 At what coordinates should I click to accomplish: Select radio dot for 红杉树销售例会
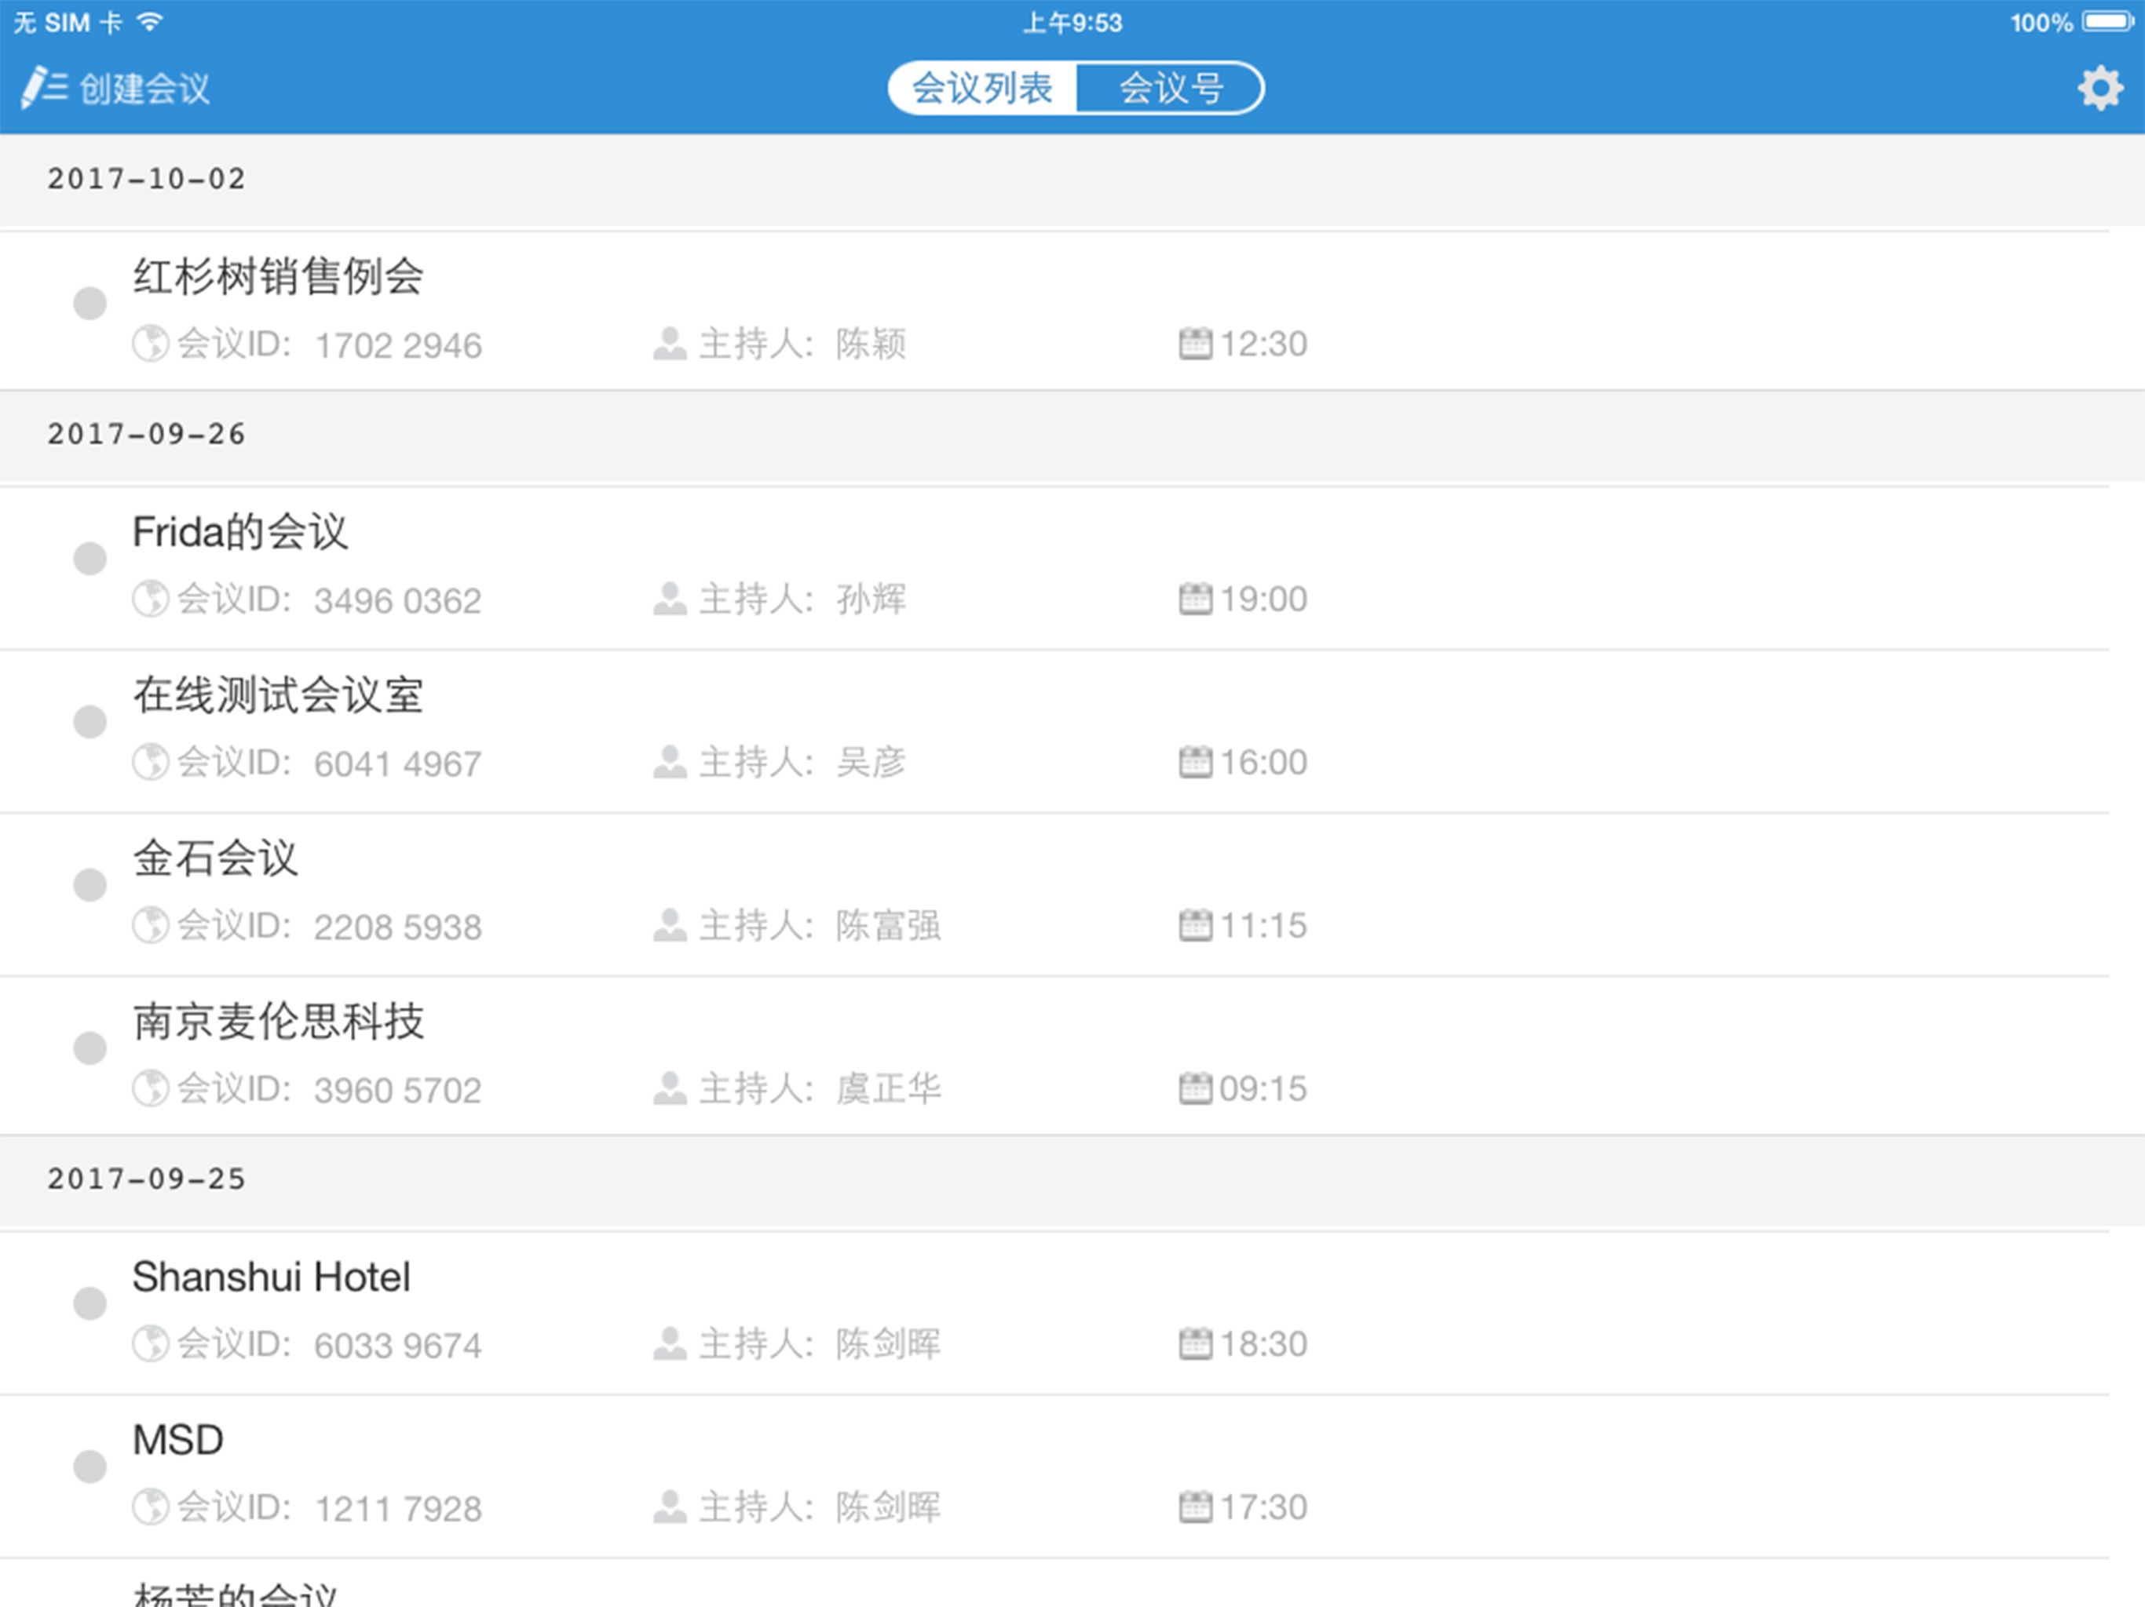(x=90, y=304)
